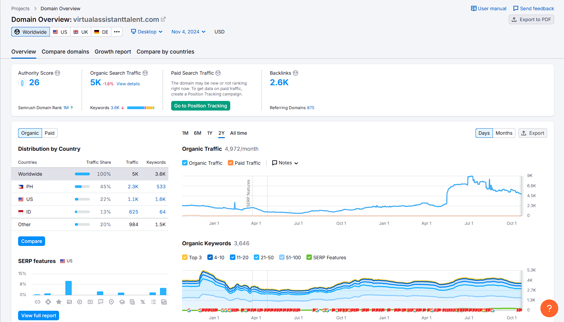
Task: Select the Worldwide database tab
Action: click(x=31, y=32)
